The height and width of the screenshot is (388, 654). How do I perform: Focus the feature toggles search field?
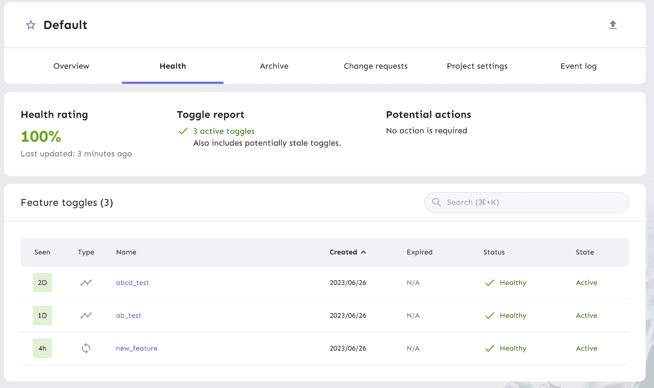pyautogui.click(x=533, y=202)
